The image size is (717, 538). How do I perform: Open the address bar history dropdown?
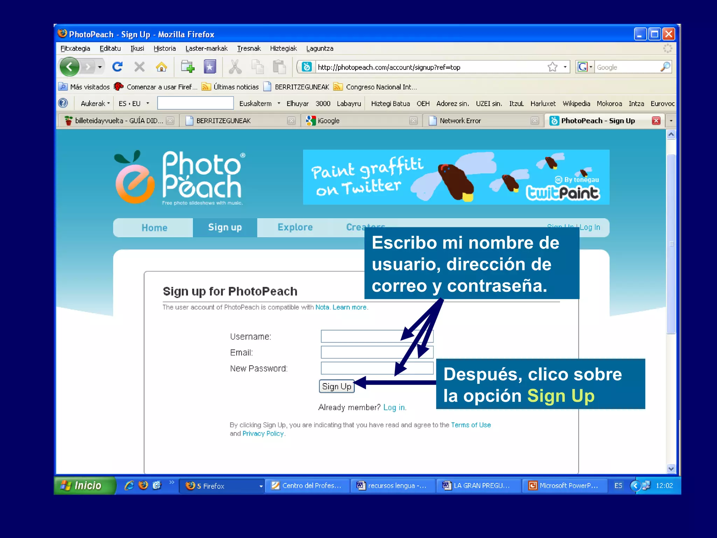coord(565,67)
